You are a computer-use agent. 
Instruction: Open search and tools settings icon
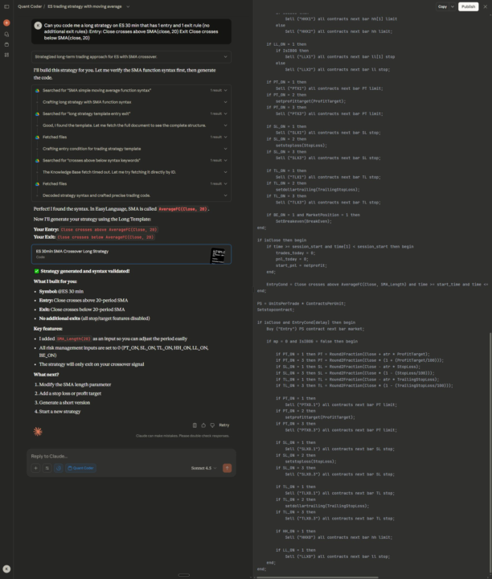(47, 468)
